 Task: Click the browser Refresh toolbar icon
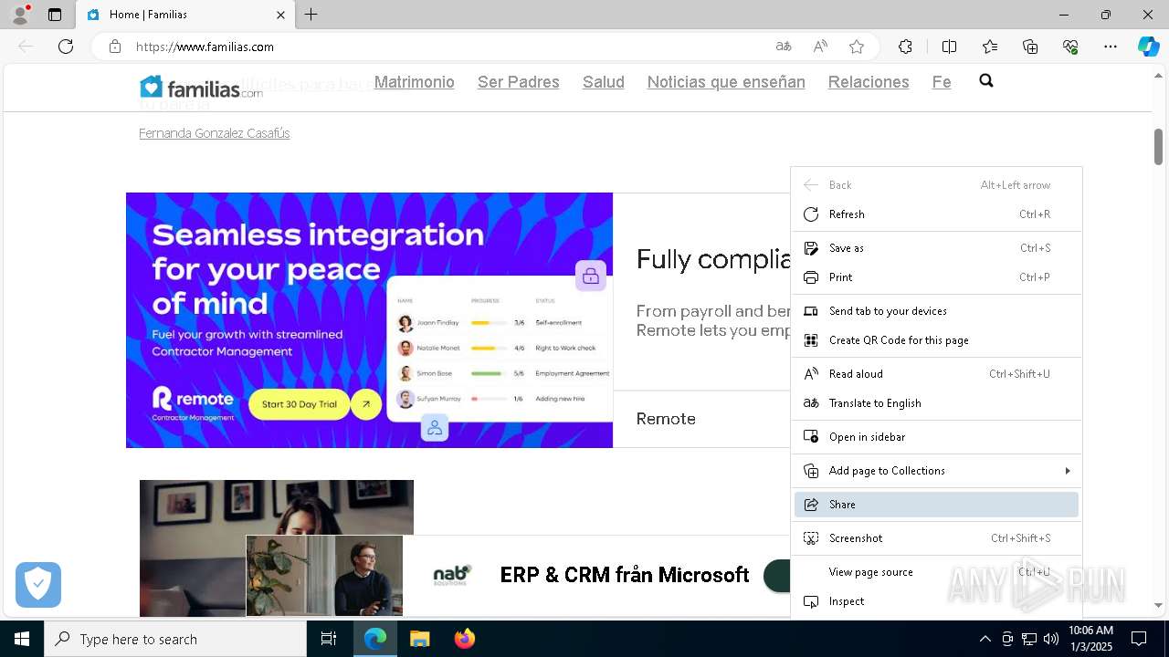point(66,47)
